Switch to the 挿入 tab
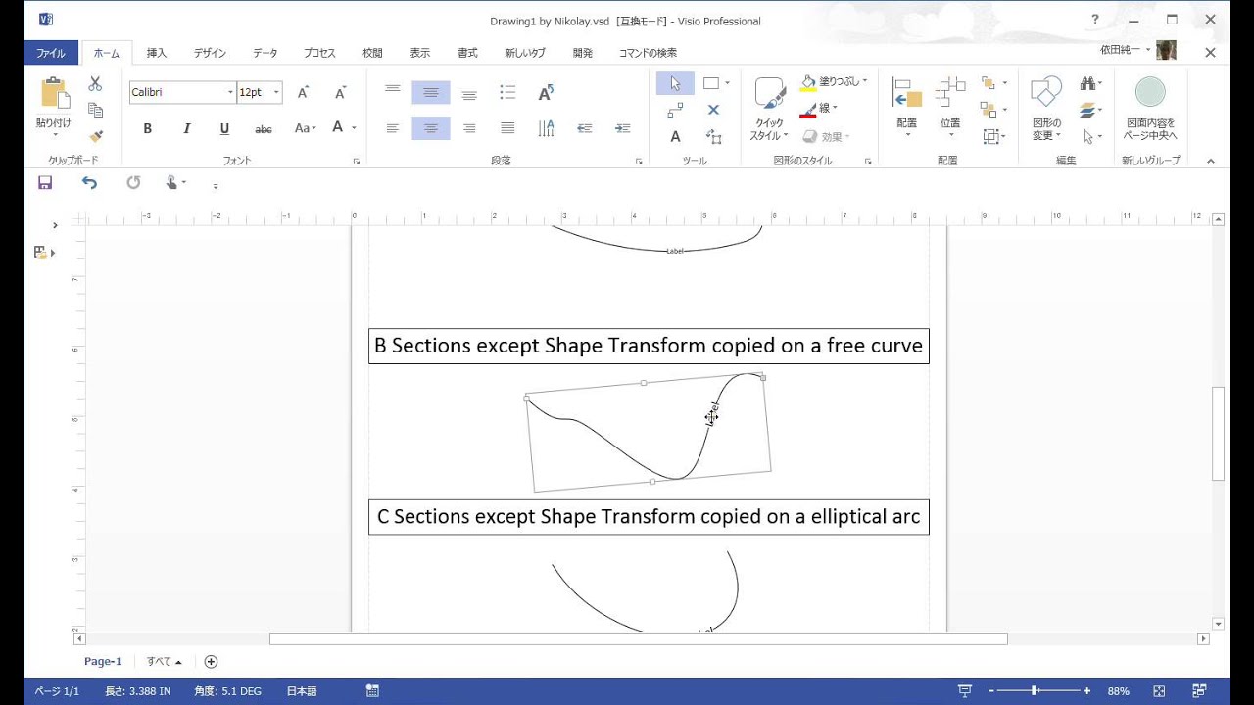1254x705 pixels. point(157,53)
